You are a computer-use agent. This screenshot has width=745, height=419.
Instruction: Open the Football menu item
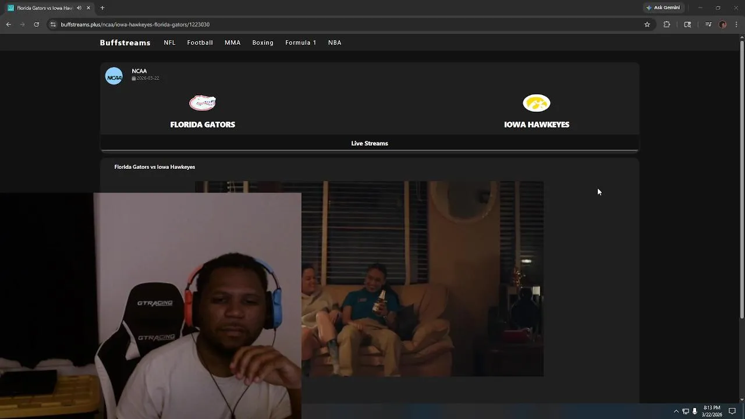[200, 42]
